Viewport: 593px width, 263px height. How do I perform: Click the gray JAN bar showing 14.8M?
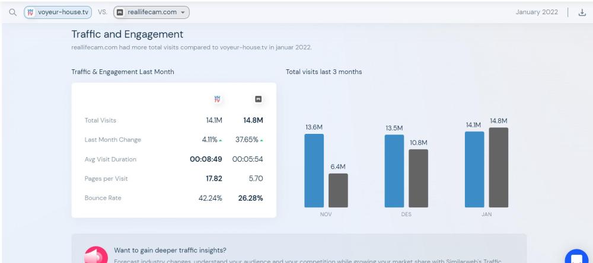(499, 167)
